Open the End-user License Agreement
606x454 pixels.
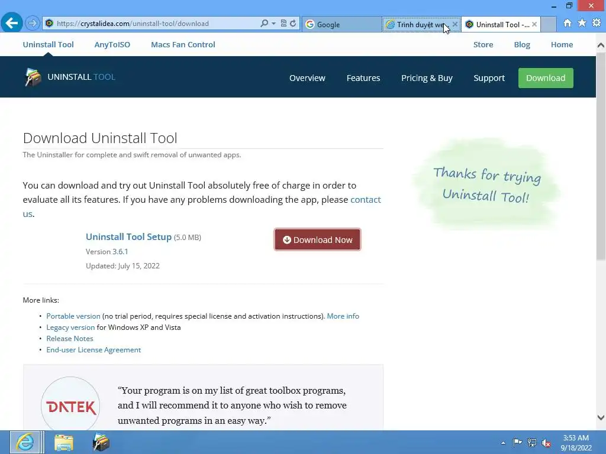click(94, 350)
